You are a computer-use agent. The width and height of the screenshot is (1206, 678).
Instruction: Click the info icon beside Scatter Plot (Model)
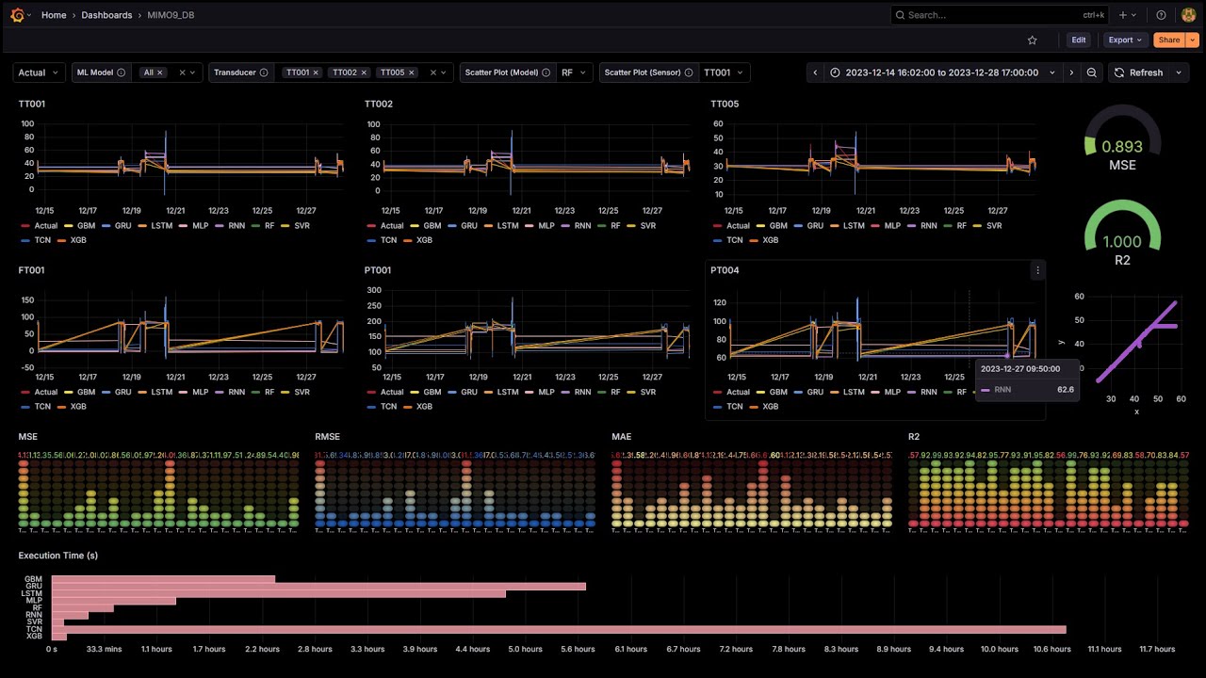click(x=546, y=73)
